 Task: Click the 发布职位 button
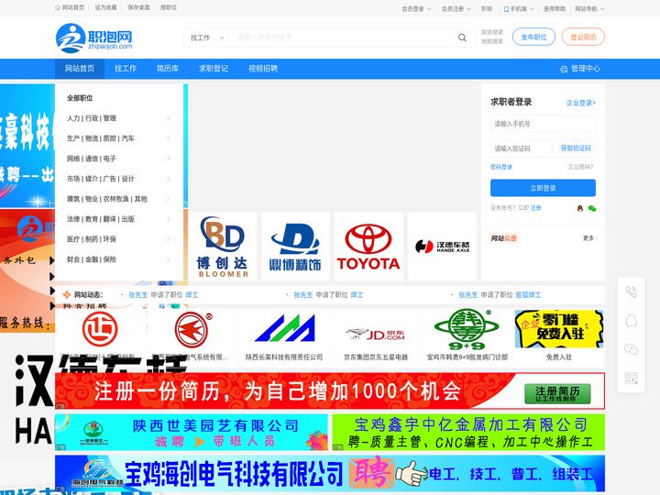click(533, 37)
